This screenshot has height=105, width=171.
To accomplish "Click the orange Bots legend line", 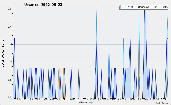I will [159, 7].
